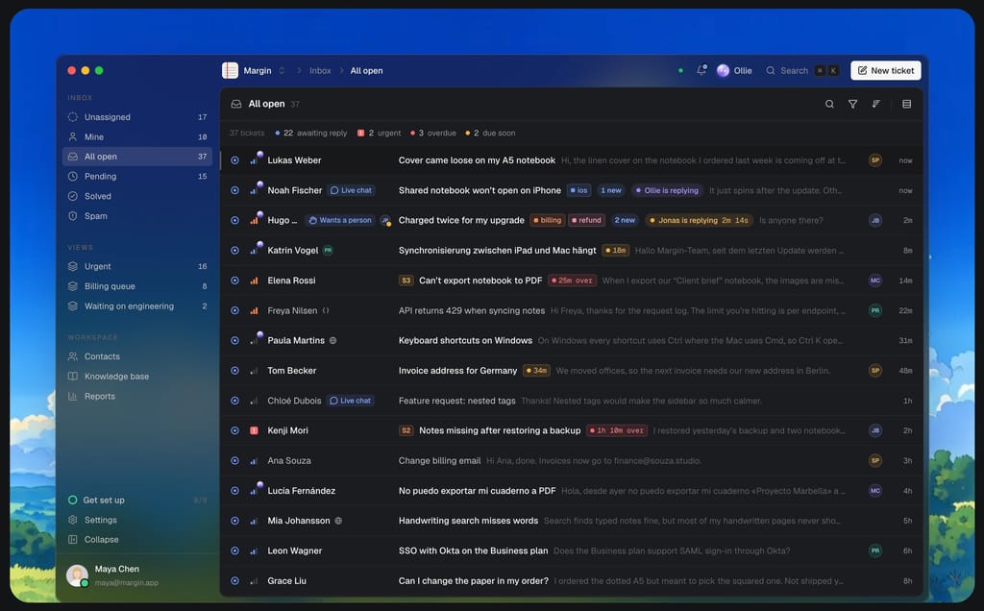
Task: Change the list layout with the rows icon
Action: pyautogui.click(x=906, y=104)
